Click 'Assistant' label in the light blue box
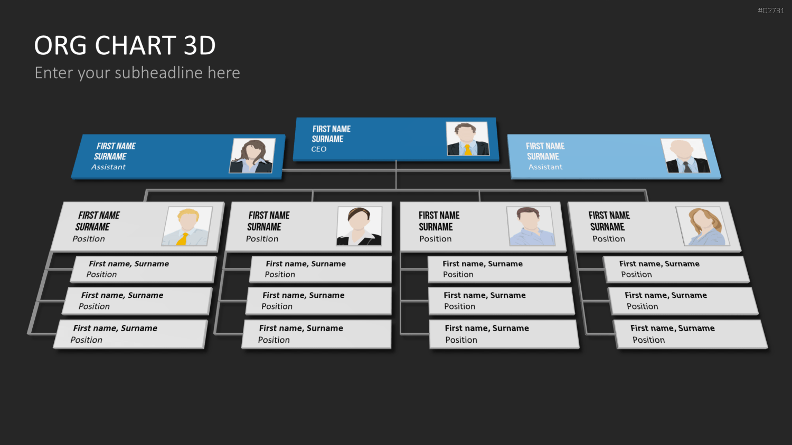 tap(545, 167)
